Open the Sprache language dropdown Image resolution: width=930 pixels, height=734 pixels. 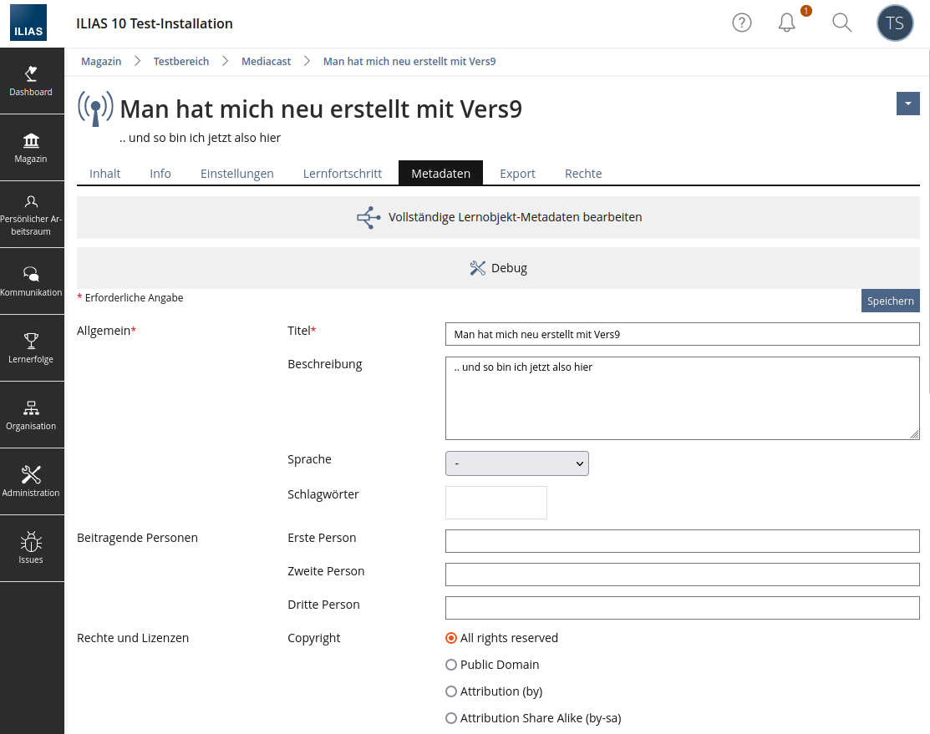(516, 463)
